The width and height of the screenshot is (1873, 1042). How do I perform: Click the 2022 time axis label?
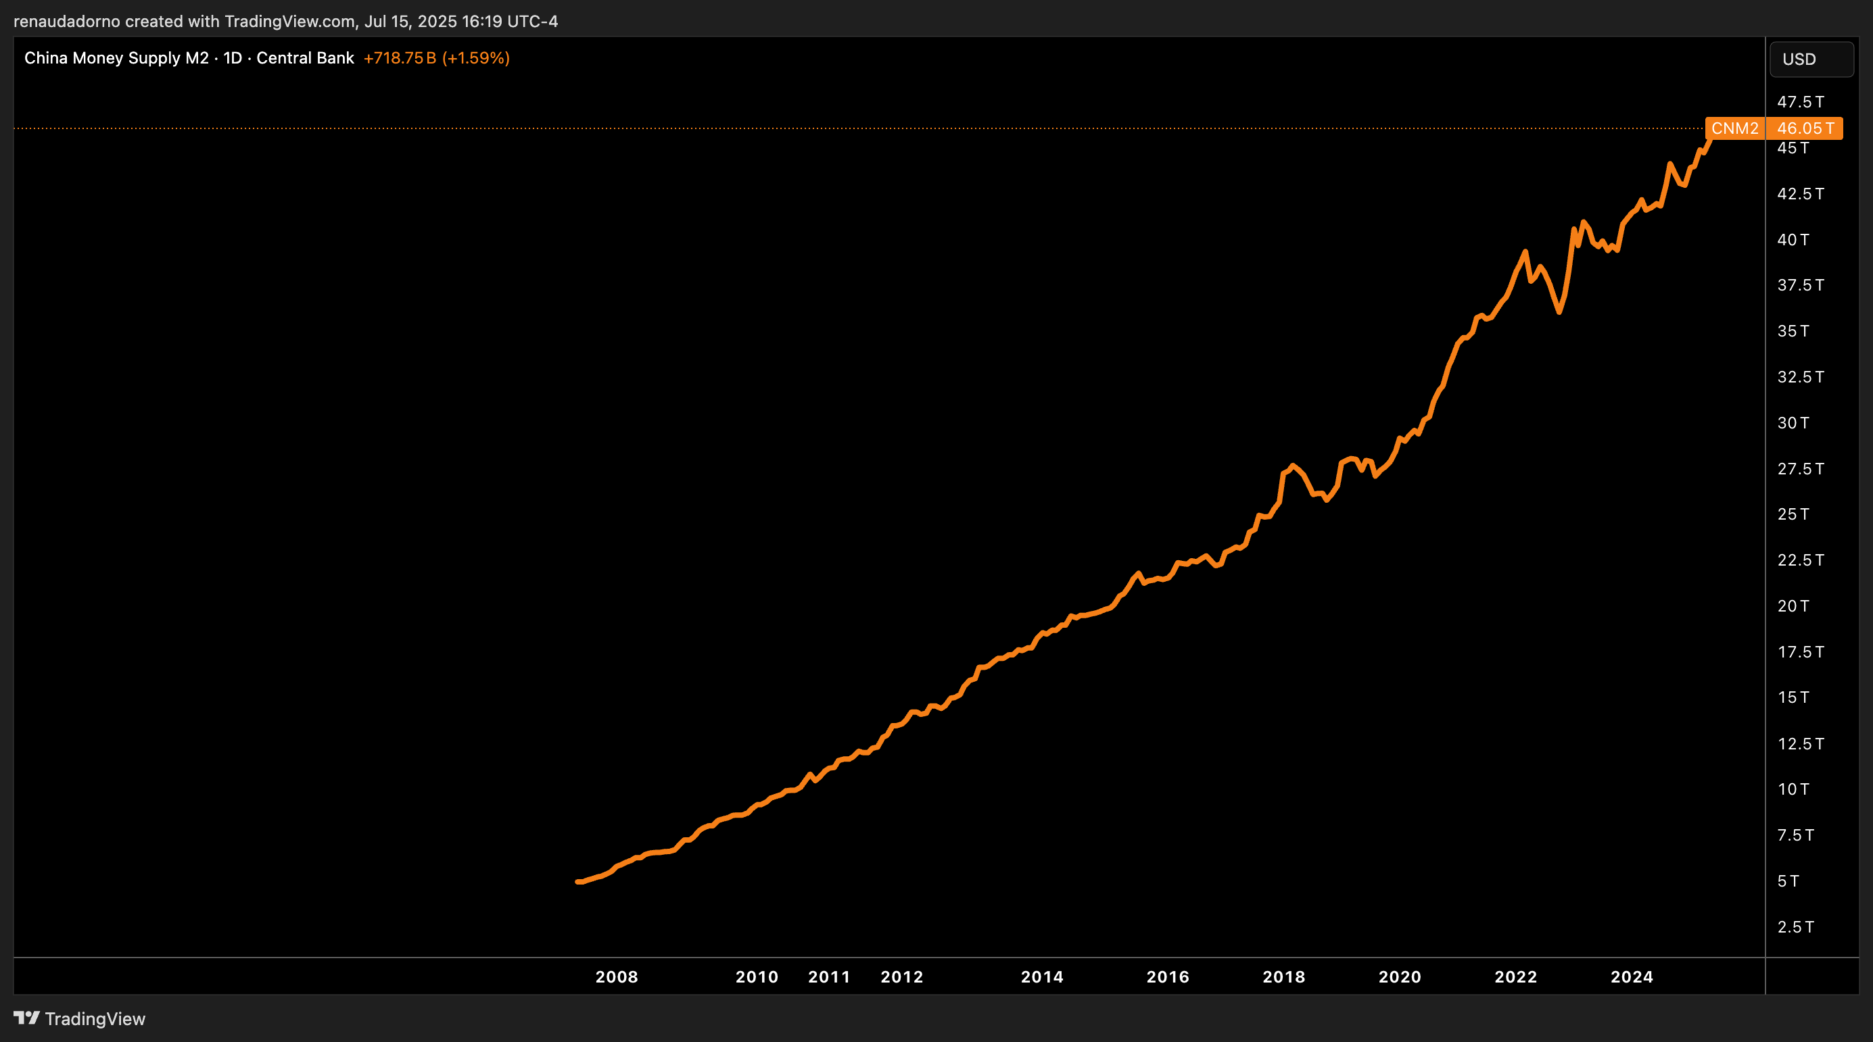coord(1516,976)
